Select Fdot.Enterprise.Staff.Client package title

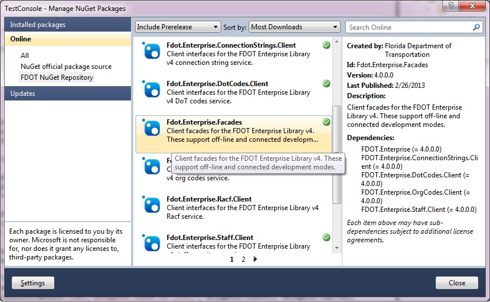(210, 238)
